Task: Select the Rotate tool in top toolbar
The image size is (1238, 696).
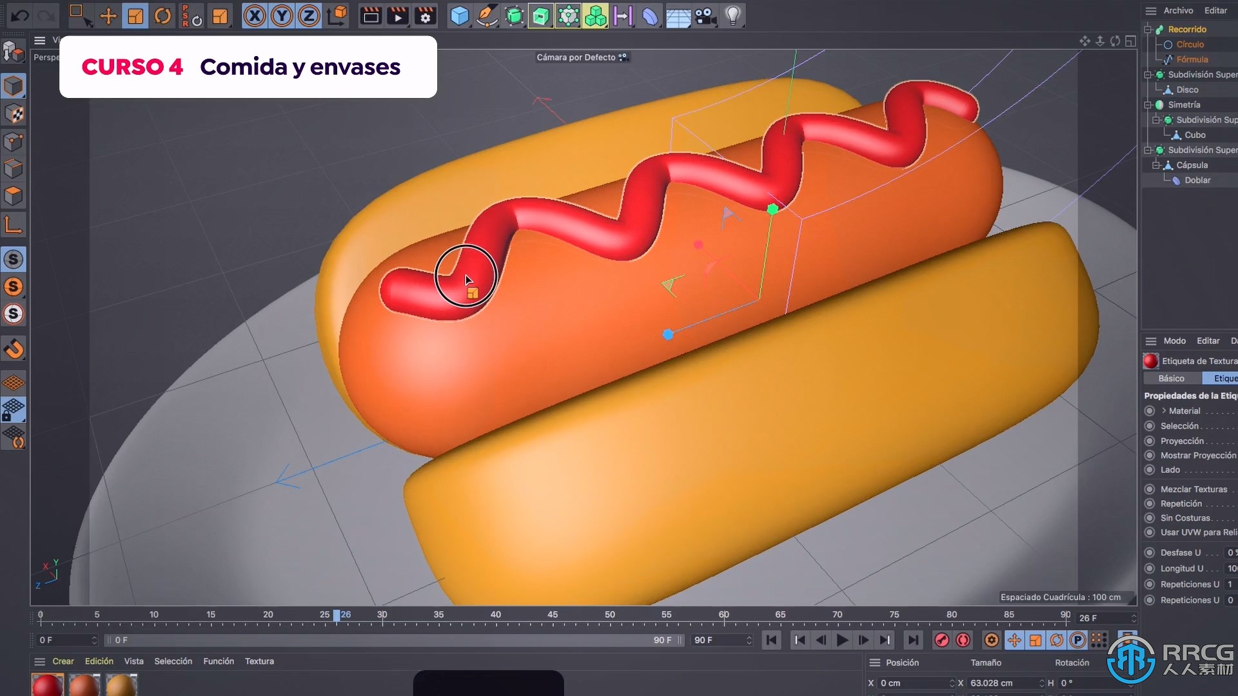Action: pyautogui.click(x=163, y=15)
